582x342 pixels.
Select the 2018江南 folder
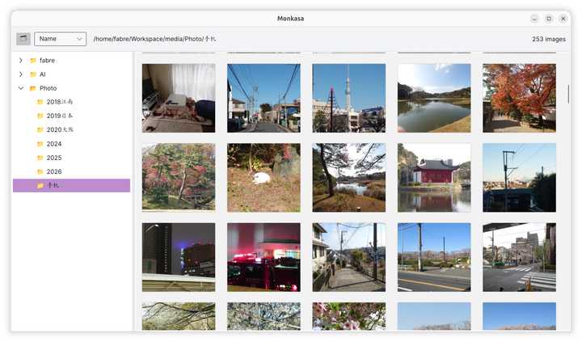(x=71, y=102)
